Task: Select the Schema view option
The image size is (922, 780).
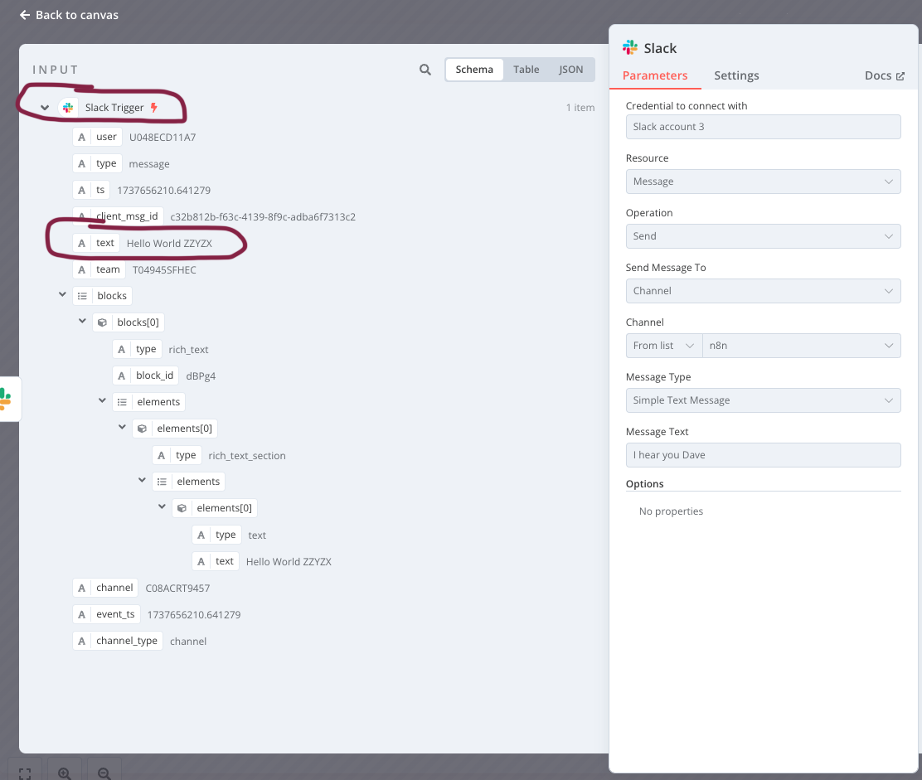Action: (474, 70)
